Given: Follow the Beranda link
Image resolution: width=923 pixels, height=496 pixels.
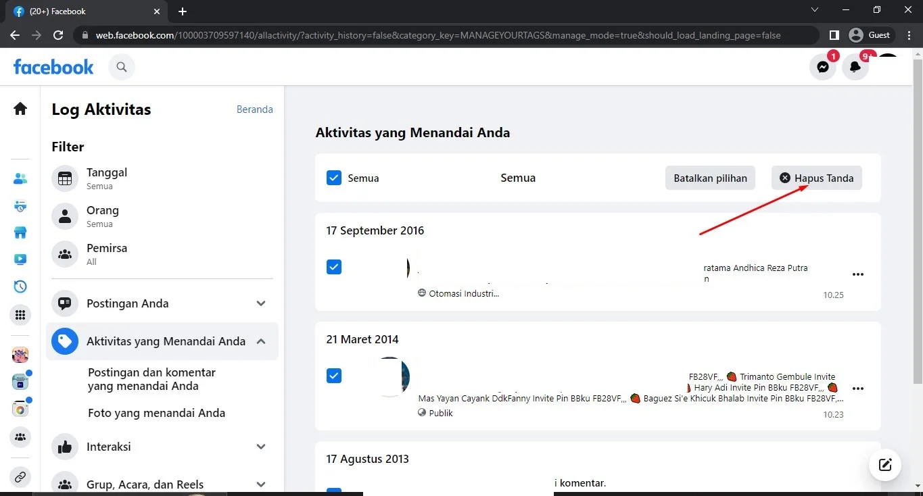Looking at the screenshot, I should click(x=255, y=109).
